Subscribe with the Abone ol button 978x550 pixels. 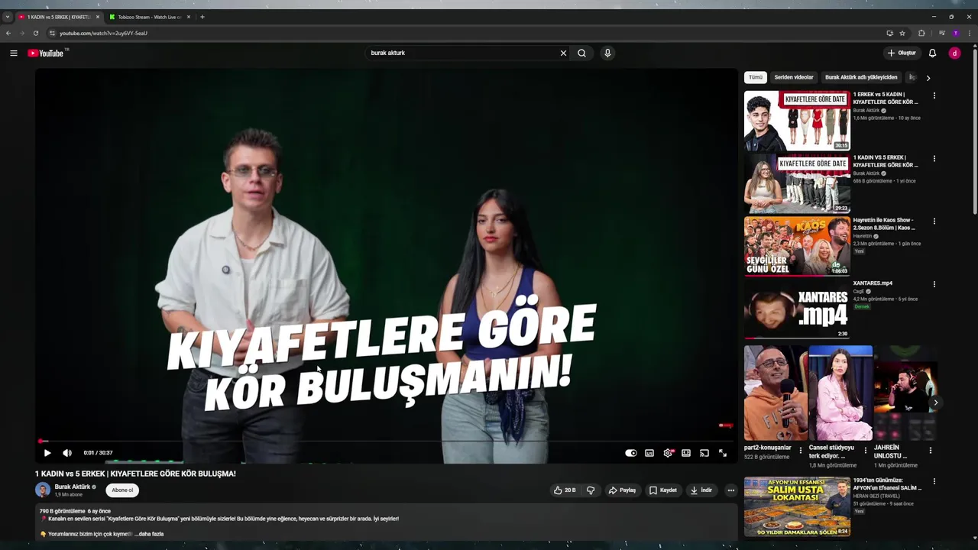pos(122,490)
